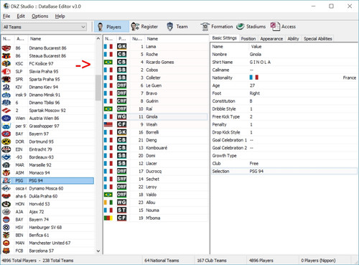The height and width of the screenshot is (265, 359).
Task: Click the Marseille 92 team crest
Action: 6,165
